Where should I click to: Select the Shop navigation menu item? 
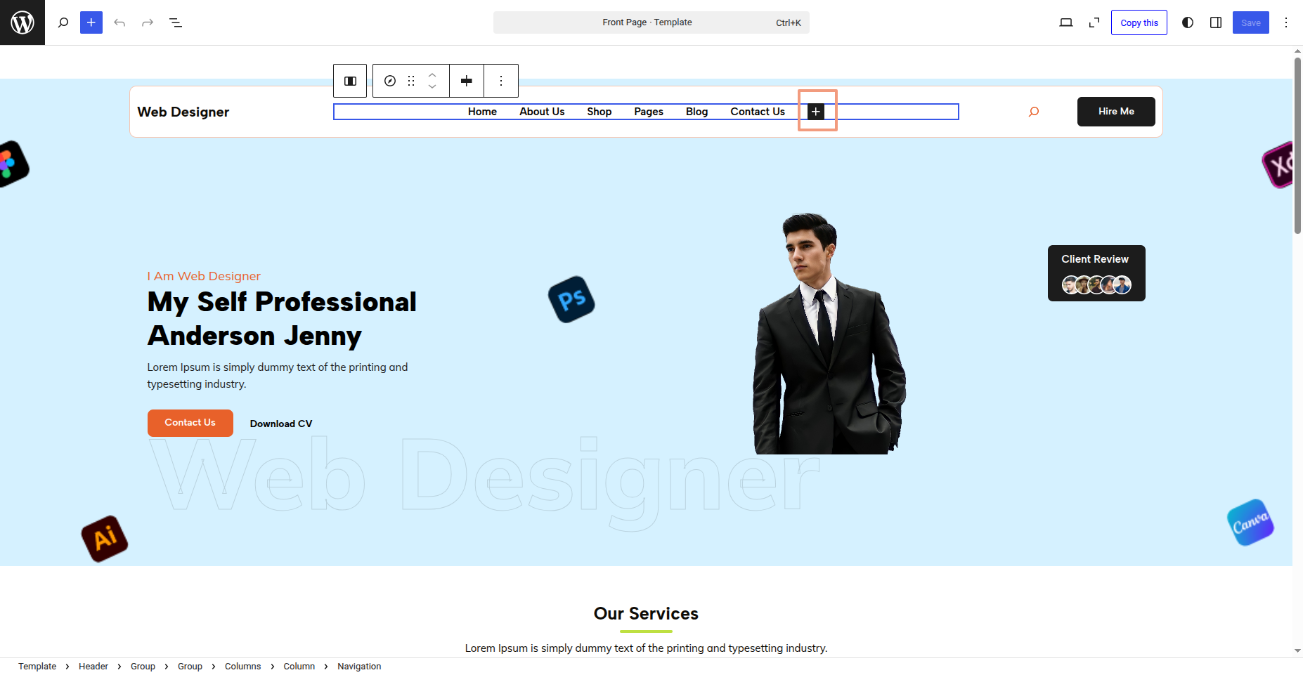coord(599,112)
